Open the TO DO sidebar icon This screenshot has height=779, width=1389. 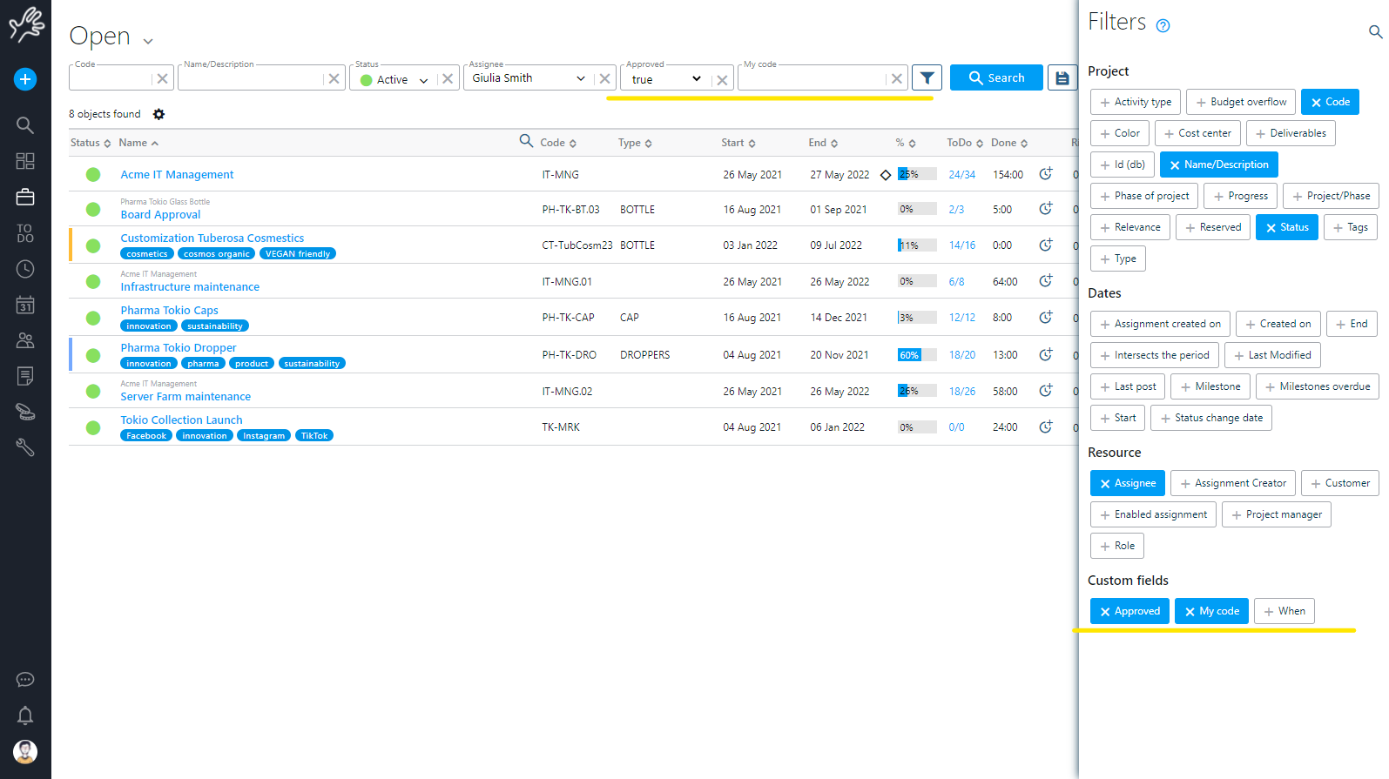tap(25, 233)
